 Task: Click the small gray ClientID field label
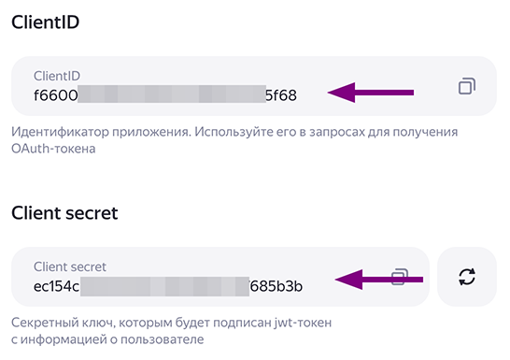(x=57, y=76)
